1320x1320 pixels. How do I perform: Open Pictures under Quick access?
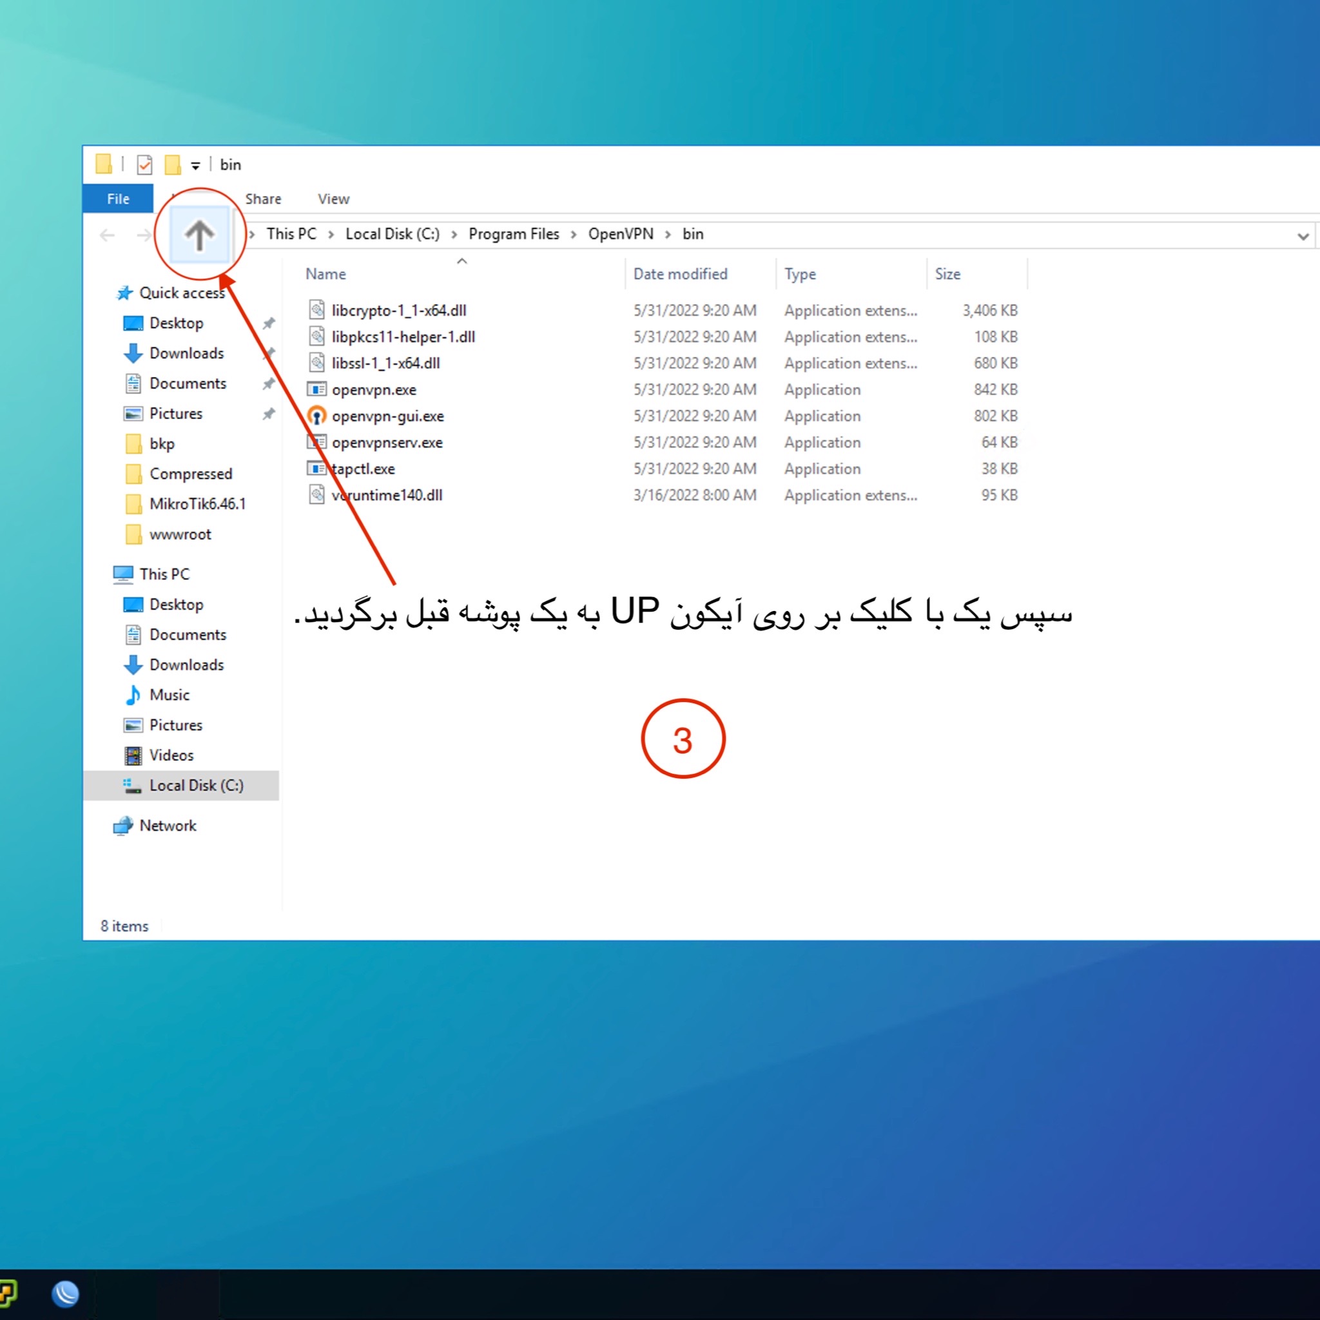pyautogui.click(x=175, y=413)
